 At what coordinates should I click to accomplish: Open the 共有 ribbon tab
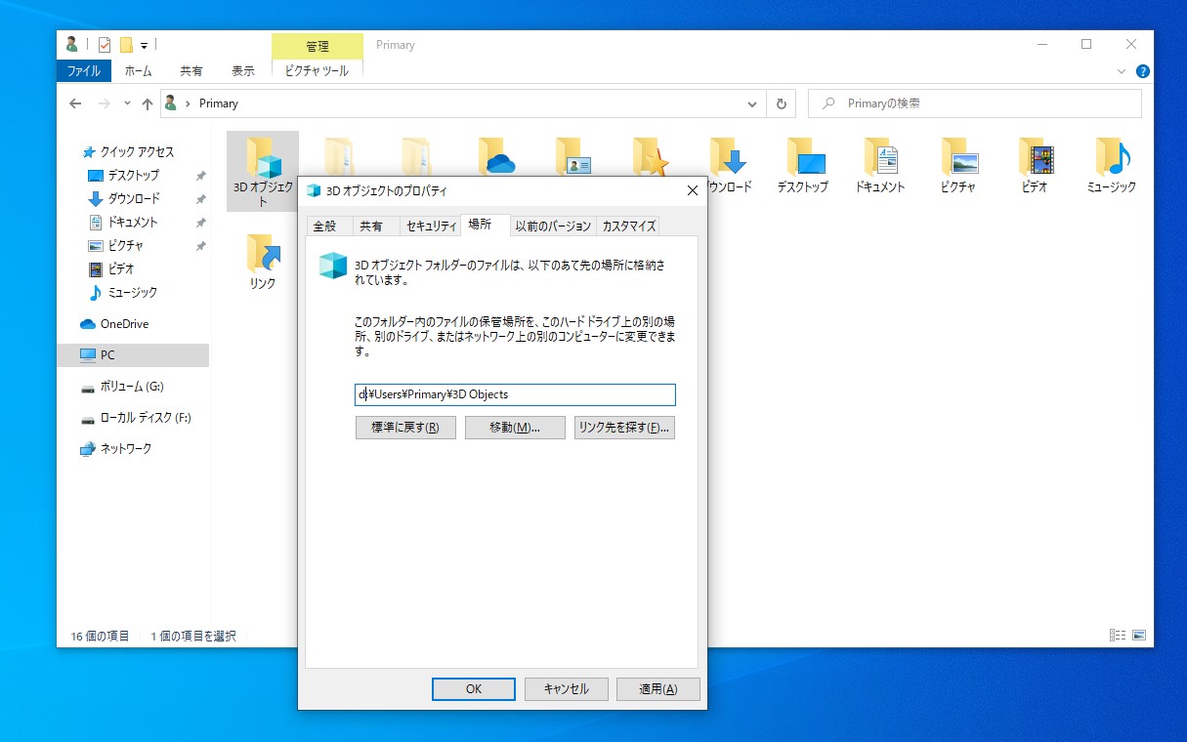pyautogui.click(x=191, y=71)
